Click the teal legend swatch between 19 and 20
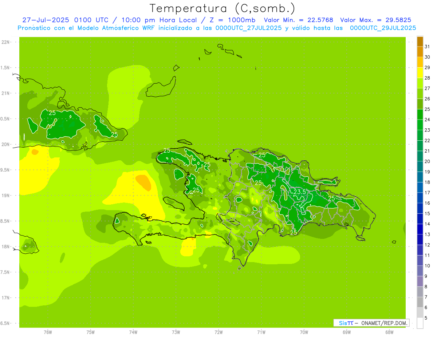 coord(420,167)
